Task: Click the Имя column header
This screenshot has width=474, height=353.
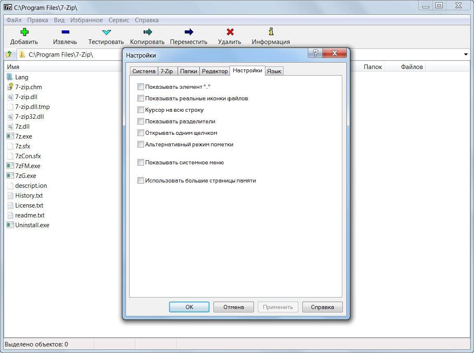Action: click(x=13, y=67)
